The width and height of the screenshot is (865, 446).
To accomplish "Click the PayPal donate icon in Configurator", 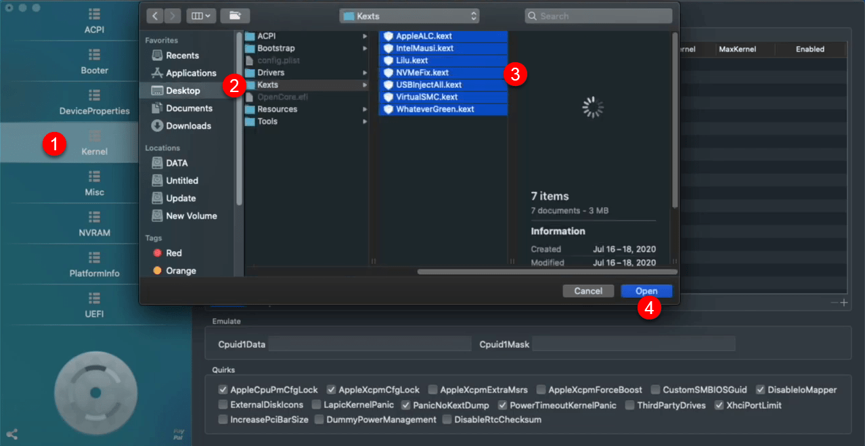I will (179, 433).
